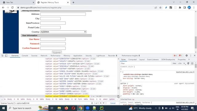Screen dimensions: 197x111
Task: Click the State/Province input field
Action: tap(53, 23)
